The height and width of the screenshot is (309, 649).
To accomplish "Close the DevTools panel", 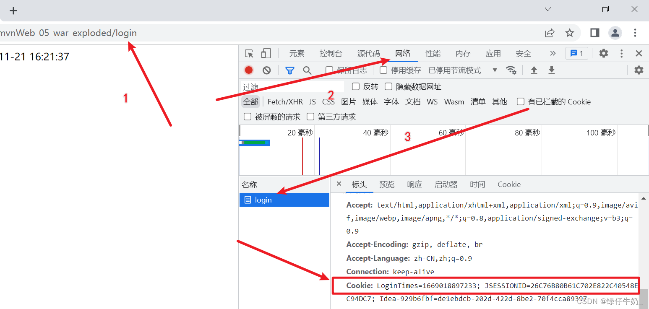I will pos(639,53).
